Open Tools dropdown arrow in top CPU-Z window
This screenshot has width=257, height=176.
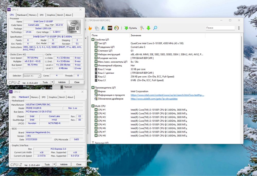52,82
